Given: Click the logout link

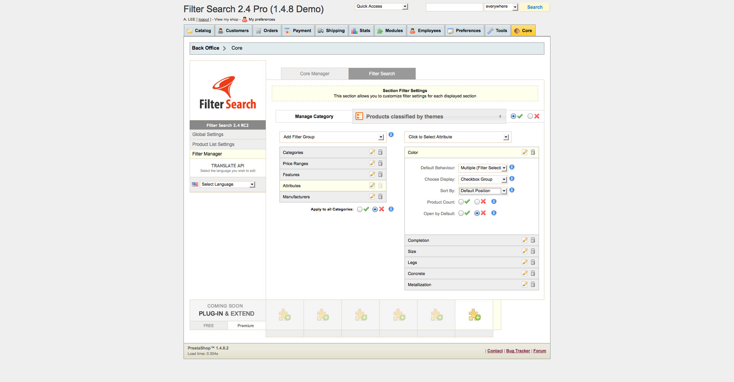Looking at the screenshot, I should pyautogui.click(x=204, y=19).
